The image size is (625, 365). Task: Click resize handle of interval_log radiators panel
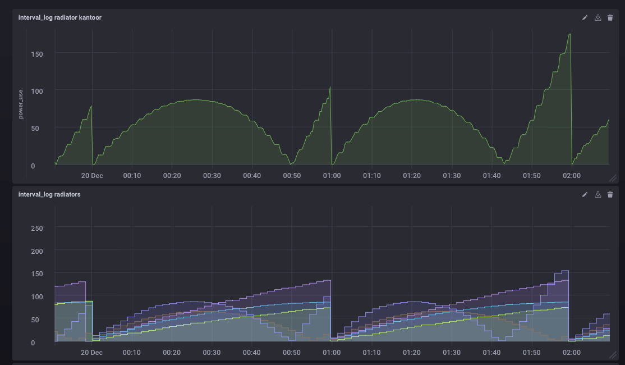point(613,355)
